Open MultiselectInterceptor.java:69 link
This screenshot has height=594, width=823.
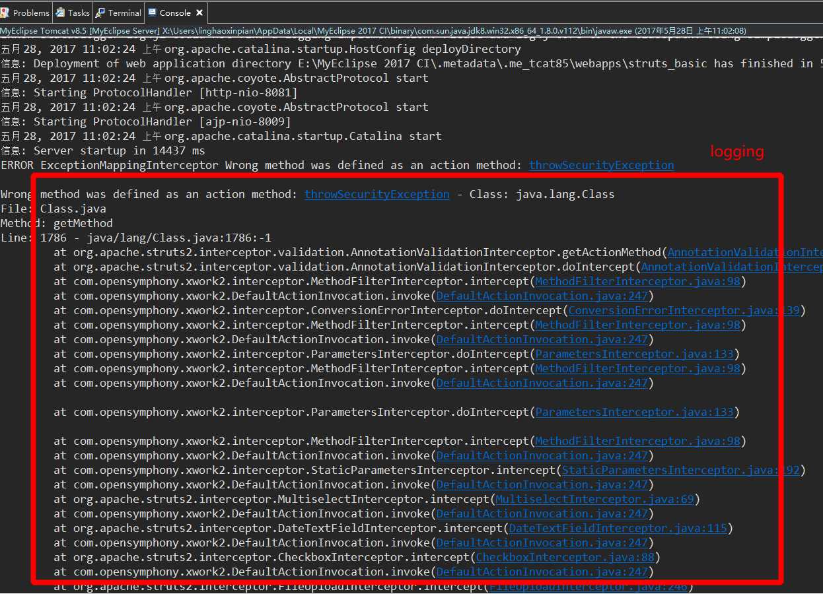pos(594,499)
